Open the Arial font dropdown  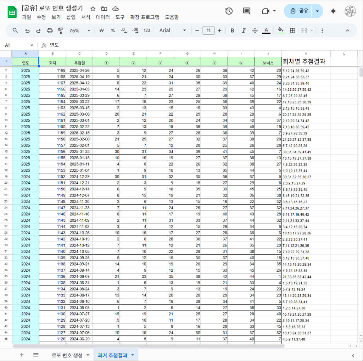click(173, 30)
